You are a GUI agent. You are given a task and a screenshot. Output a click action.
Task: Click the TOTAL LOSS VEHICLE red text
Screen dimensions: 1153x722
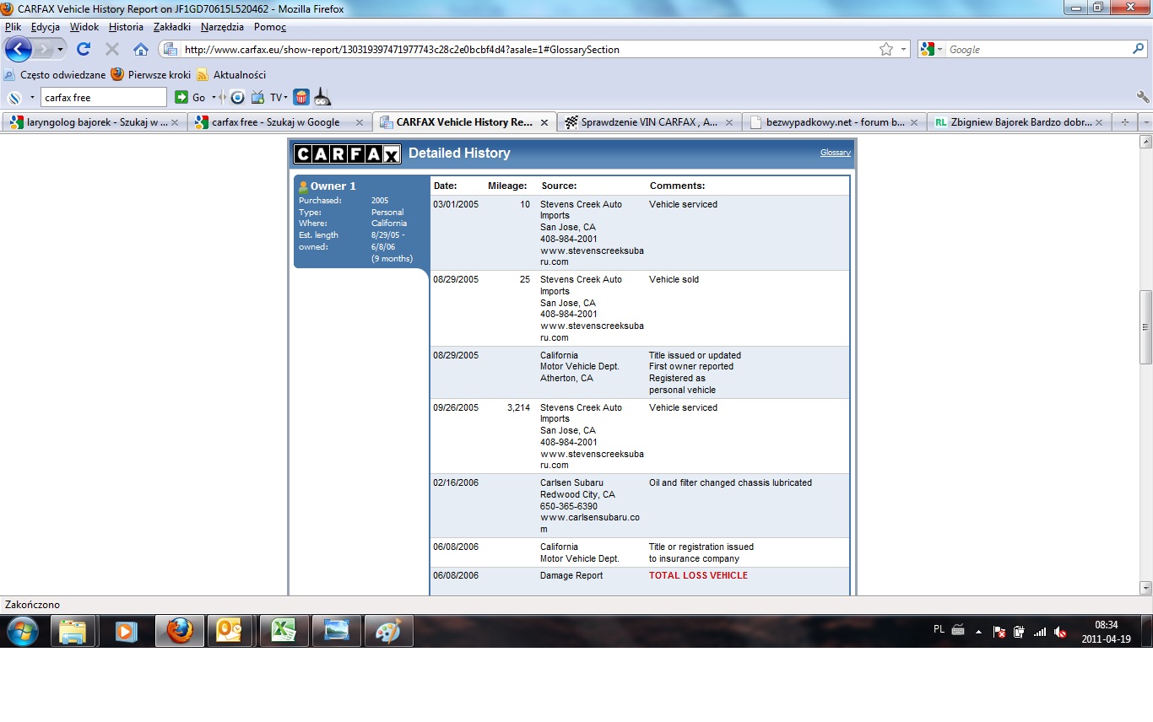click(698, 575)
